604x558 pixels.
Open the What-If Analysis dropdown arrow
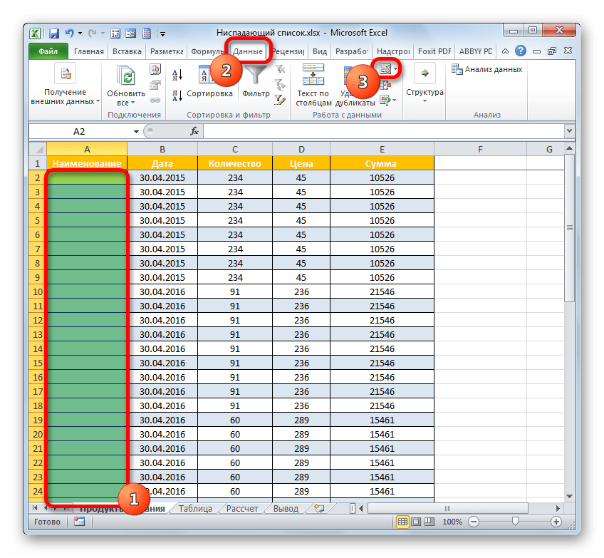click(x=395, y=100)
